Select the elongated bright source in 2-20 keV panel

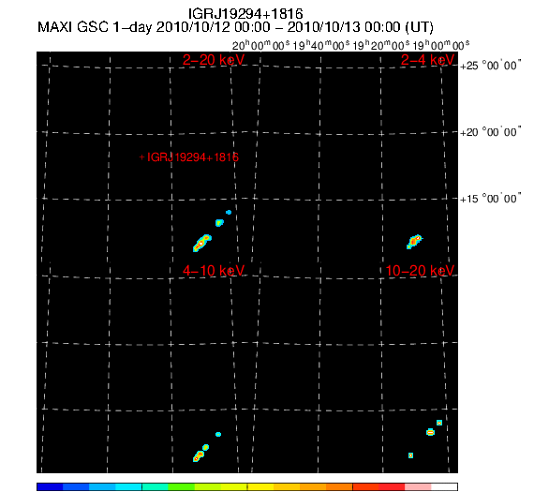click(x=202, y=243)
